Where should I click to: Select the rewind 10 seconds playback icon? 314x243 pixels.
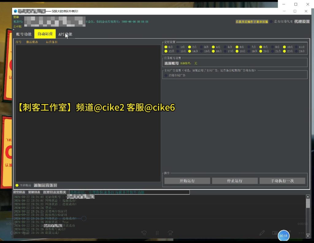pos(144,233)
